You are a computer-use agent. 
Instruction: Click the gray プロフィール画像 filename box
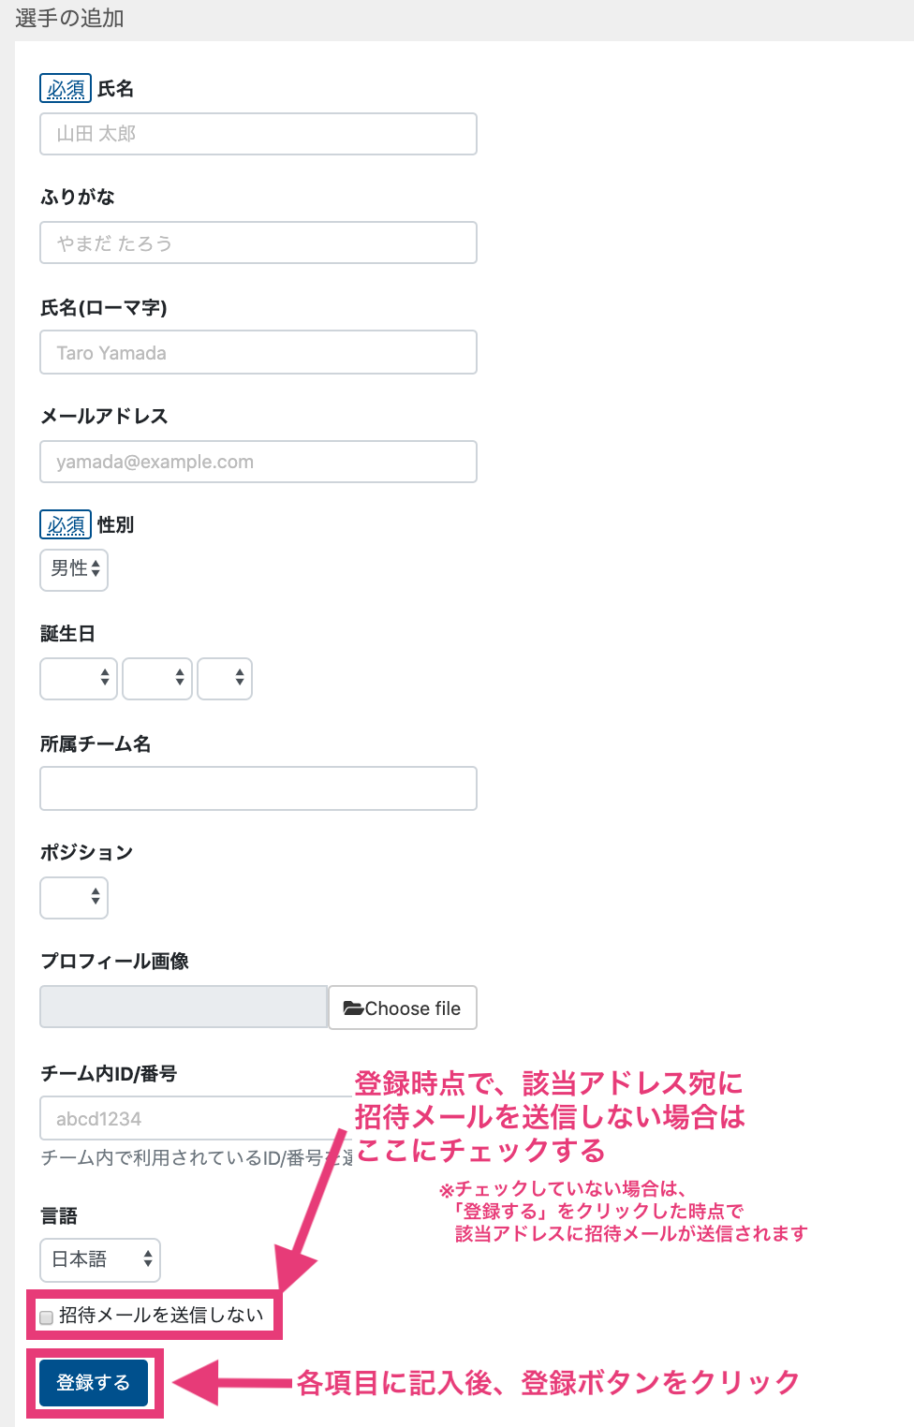click(184, 1008)
